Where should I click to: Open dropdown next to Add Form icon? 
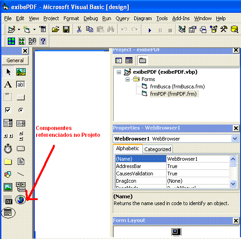(x=34, y=29)
